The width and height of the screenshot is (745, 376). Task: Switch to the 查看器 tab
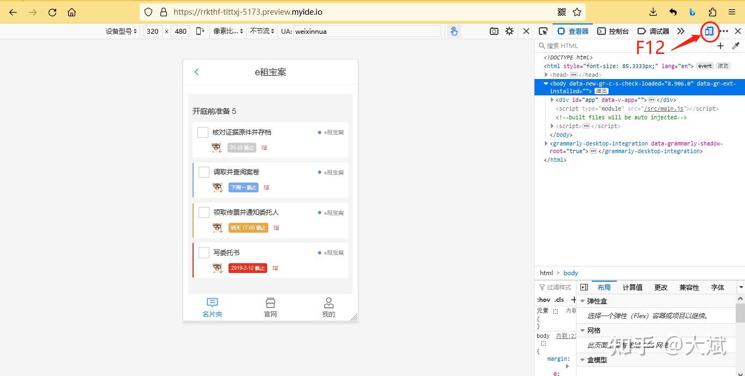coord(573,31)
